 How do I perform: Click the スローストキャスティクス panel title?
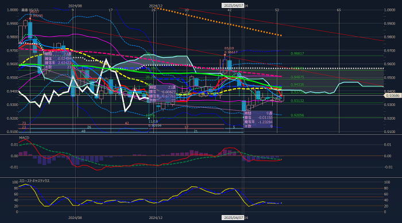[34, 181]
